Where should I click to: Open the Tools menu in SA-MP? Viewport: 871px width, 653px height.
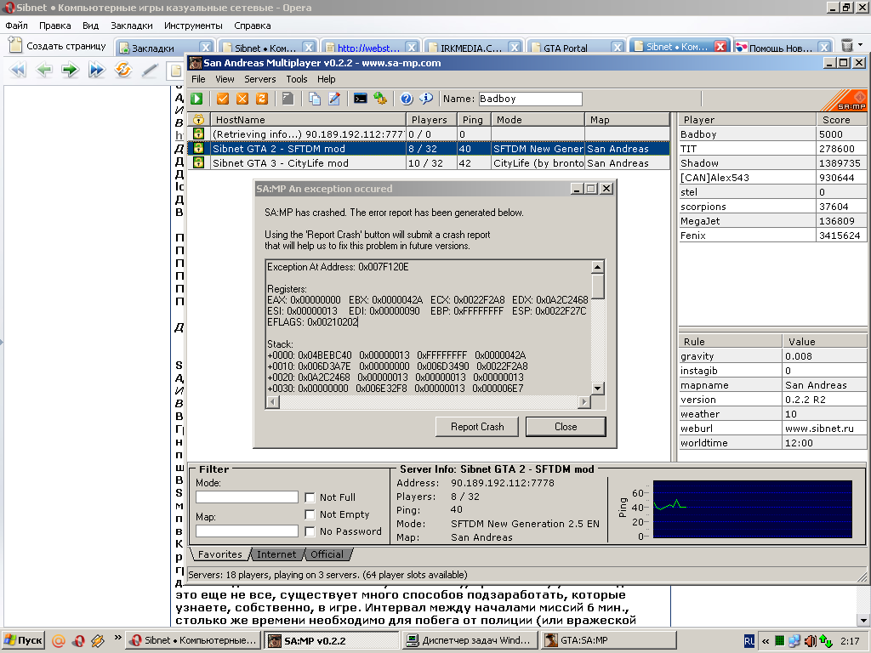pyautogui.click(x=297, y=79)
